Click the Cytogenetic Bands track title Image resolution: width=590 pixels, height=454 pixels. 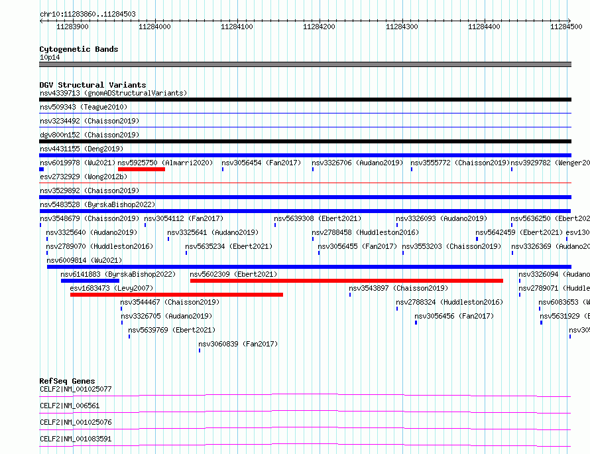click(x=79, y=49)
